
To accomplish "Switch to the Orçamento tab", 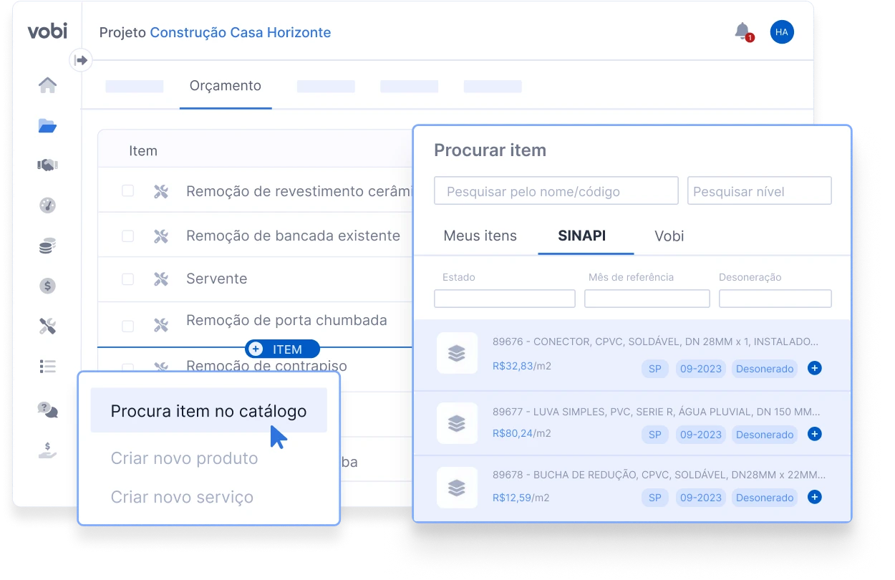I will click(226, 86).
